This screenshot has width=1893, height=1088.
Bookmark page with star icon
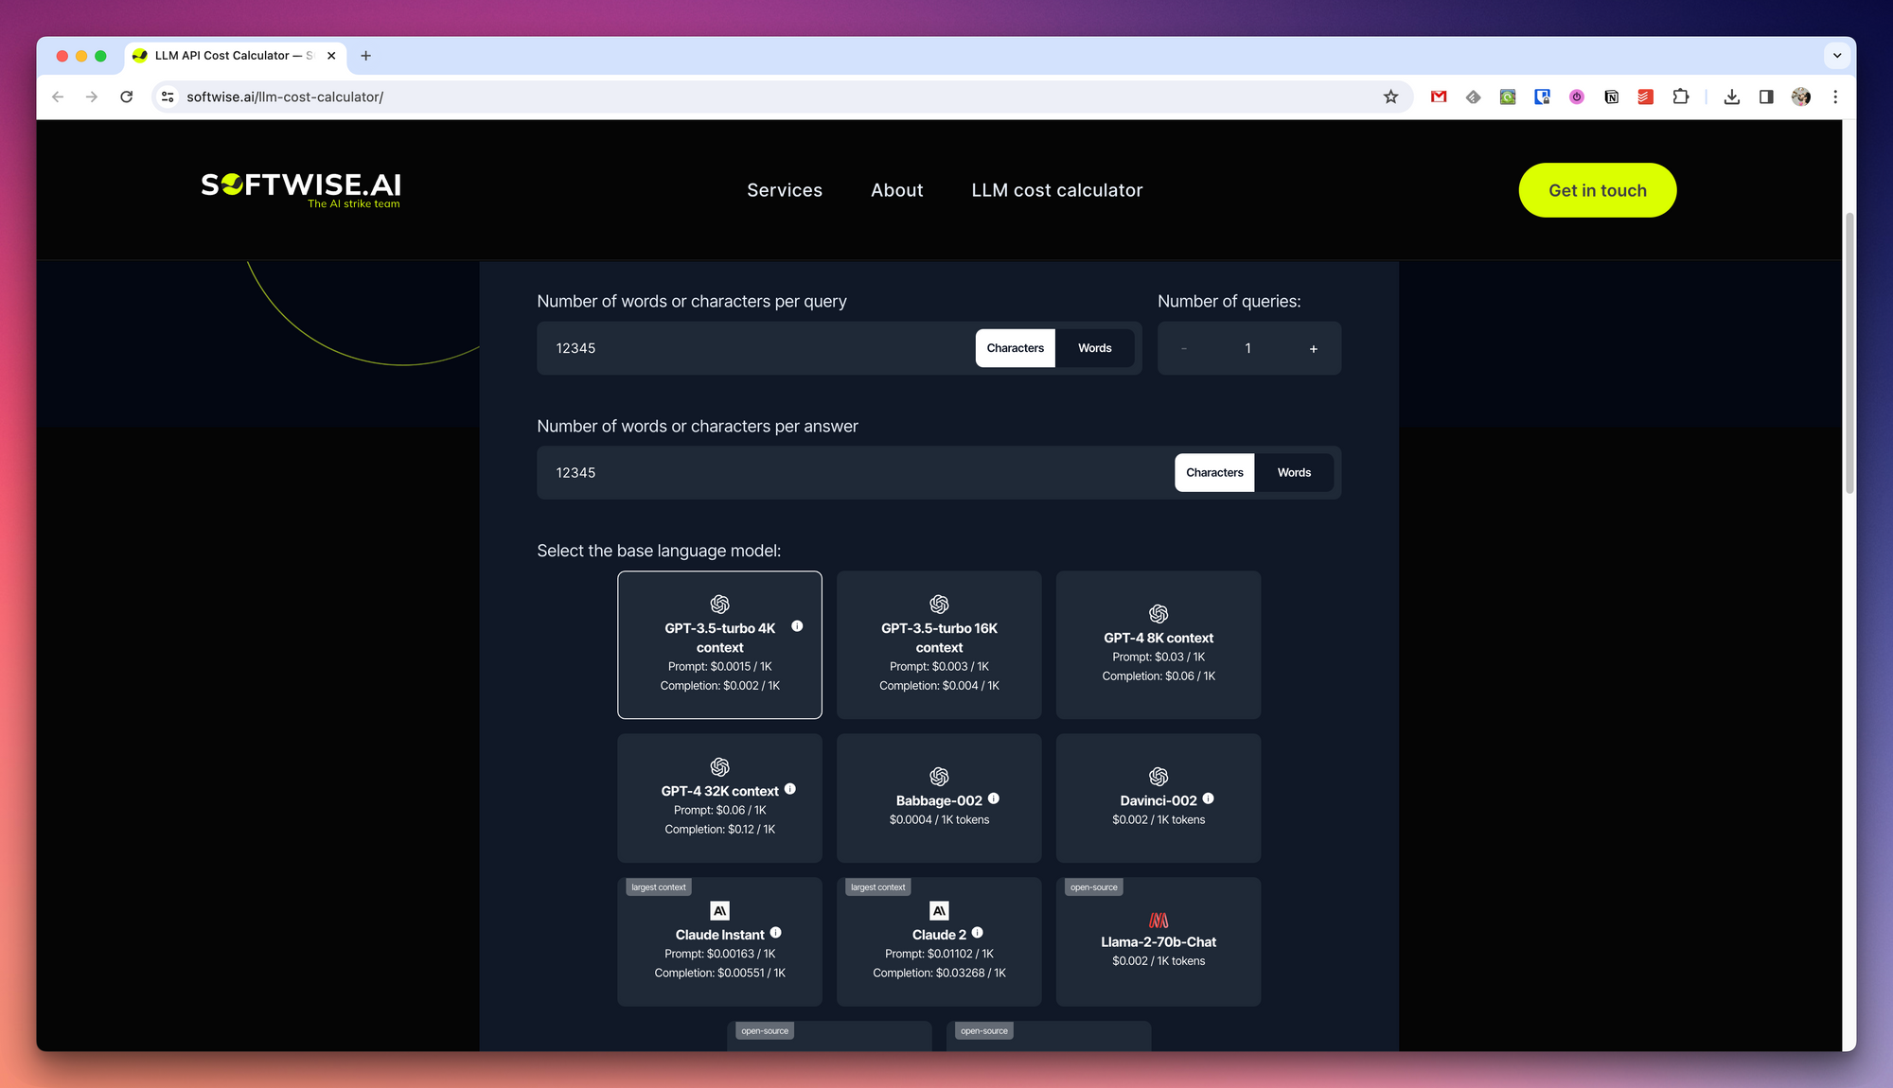(1390, 97)
